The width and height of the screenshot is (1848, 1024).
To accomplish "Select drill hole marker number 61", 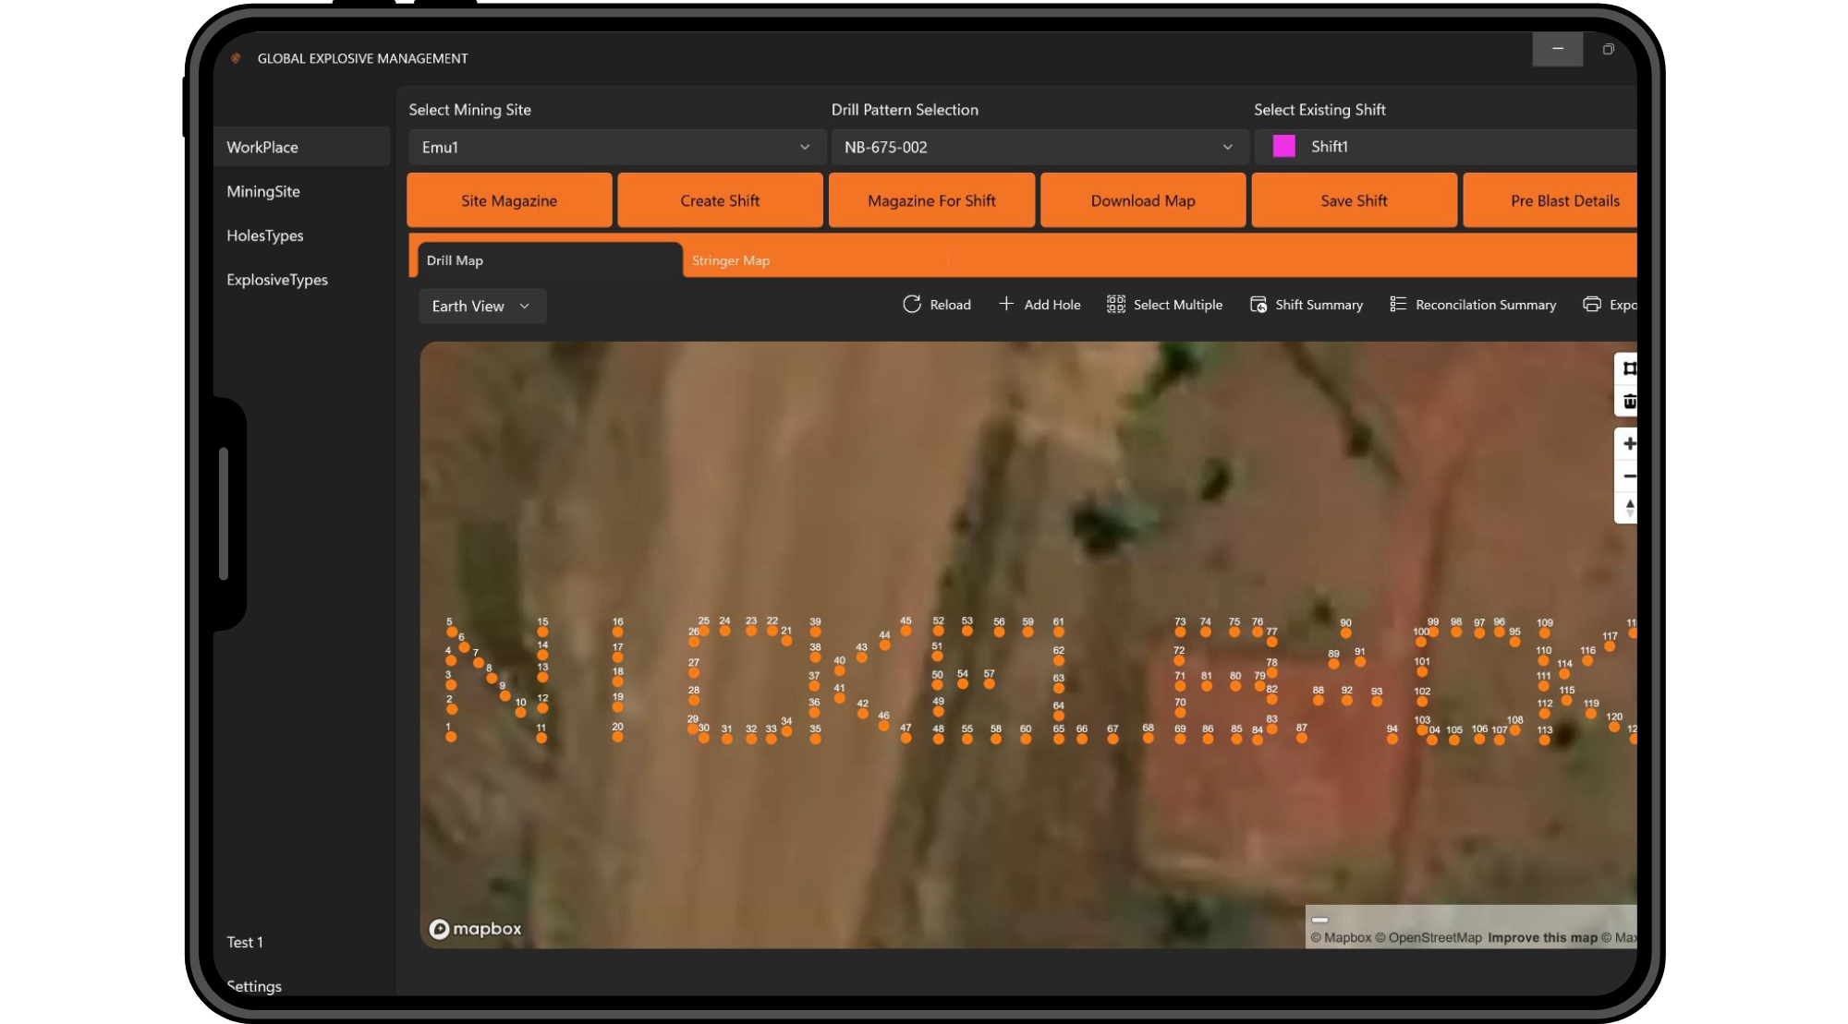I will click(1057, 632).
